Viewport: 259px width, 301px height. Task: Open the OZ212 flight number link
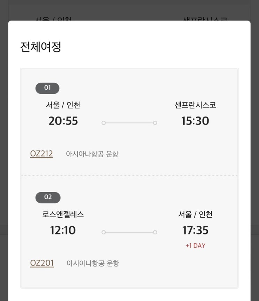tap(41, 154)
